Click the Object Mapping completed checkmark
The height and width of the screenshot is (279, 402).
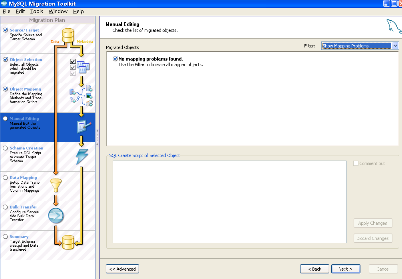[x=5, y=89]
